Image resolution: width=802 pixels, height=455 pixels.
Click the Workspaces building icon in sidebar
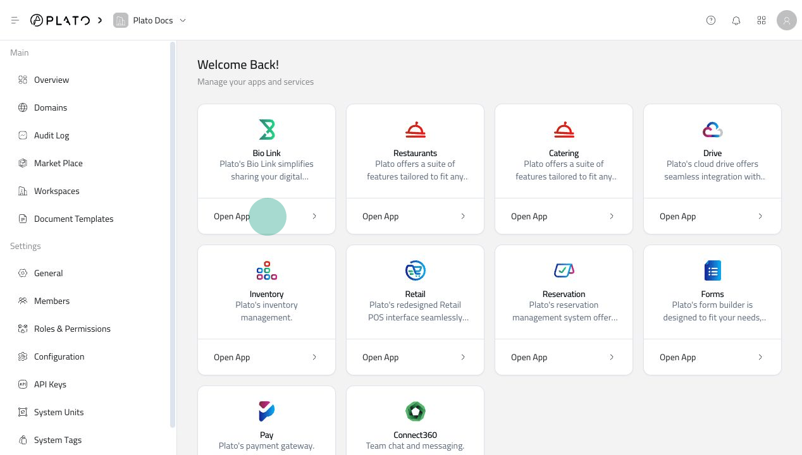click(x=23, y=191)
